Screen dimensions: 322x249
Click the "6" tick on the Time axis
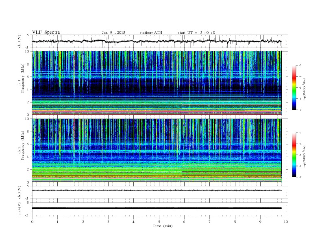(185, 222)
